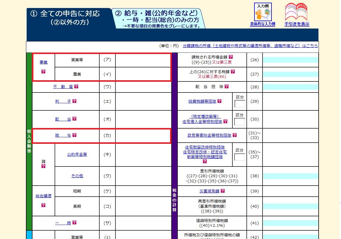Viewport: 341px width, 239px height.
Task: Click help icon beside 政党等寄附金等特別控除
Action: pyautogui.click(x=234, y=135)
